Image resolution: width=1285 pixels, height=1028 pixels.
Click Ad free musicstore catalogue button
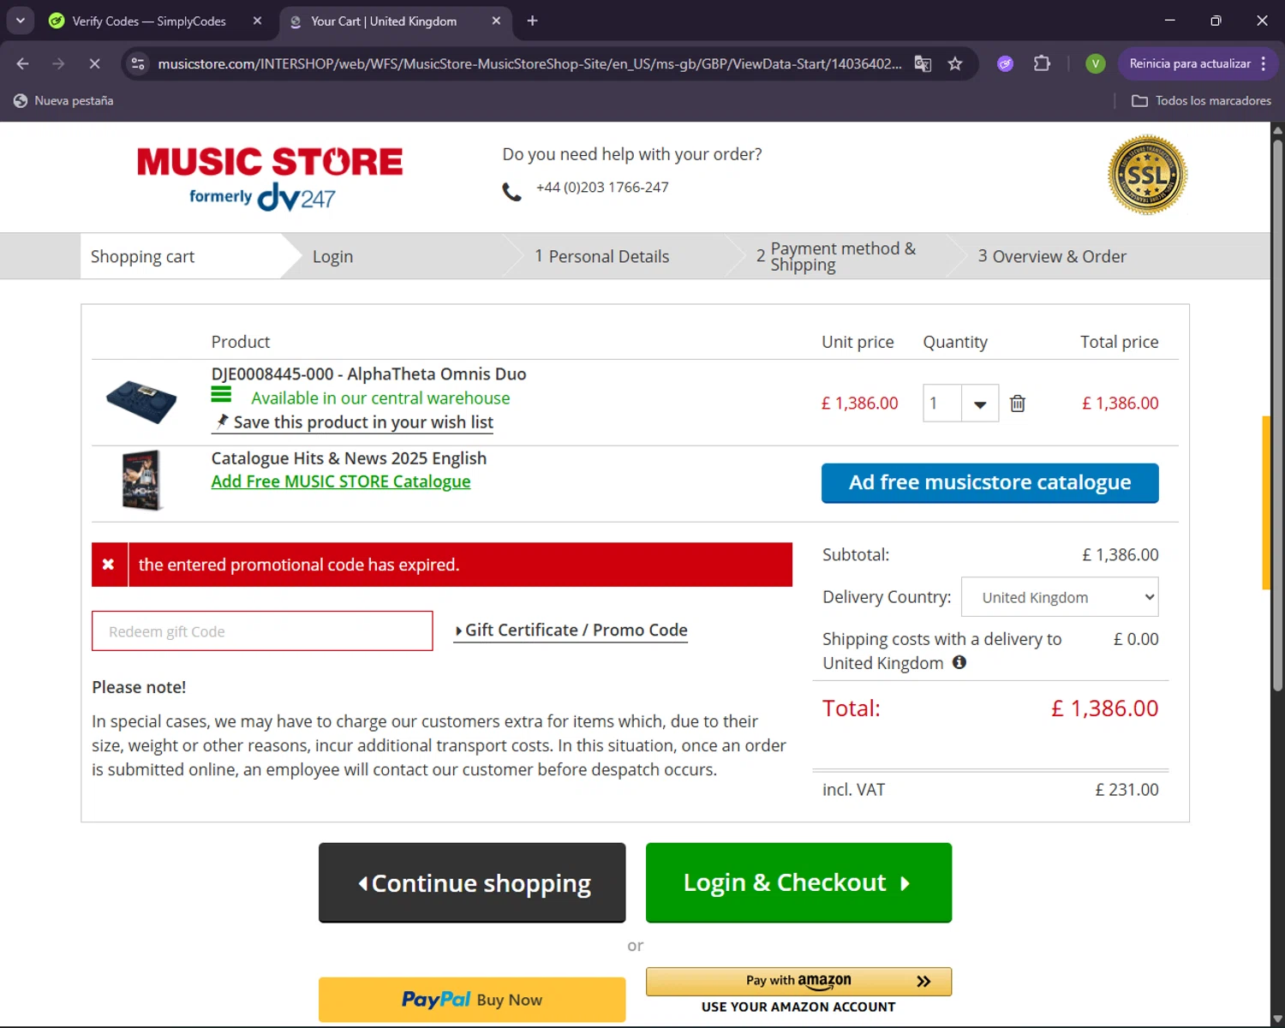tap(989, 483)
